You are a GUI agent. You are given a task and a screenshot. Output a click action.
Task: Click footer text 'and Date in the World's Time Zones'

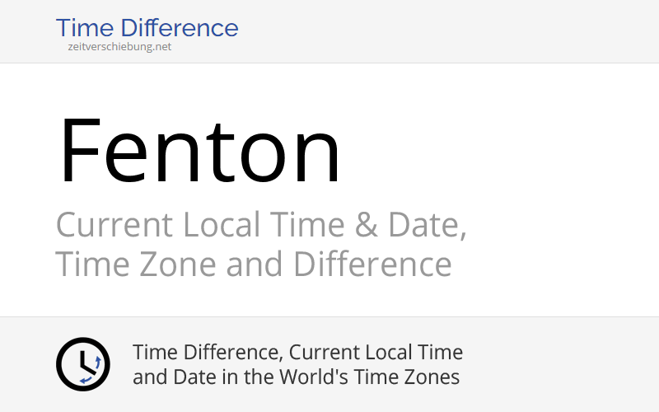tap(296, 377)
